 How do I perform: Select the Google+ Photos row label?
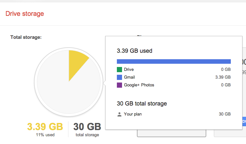click(139, 85)
